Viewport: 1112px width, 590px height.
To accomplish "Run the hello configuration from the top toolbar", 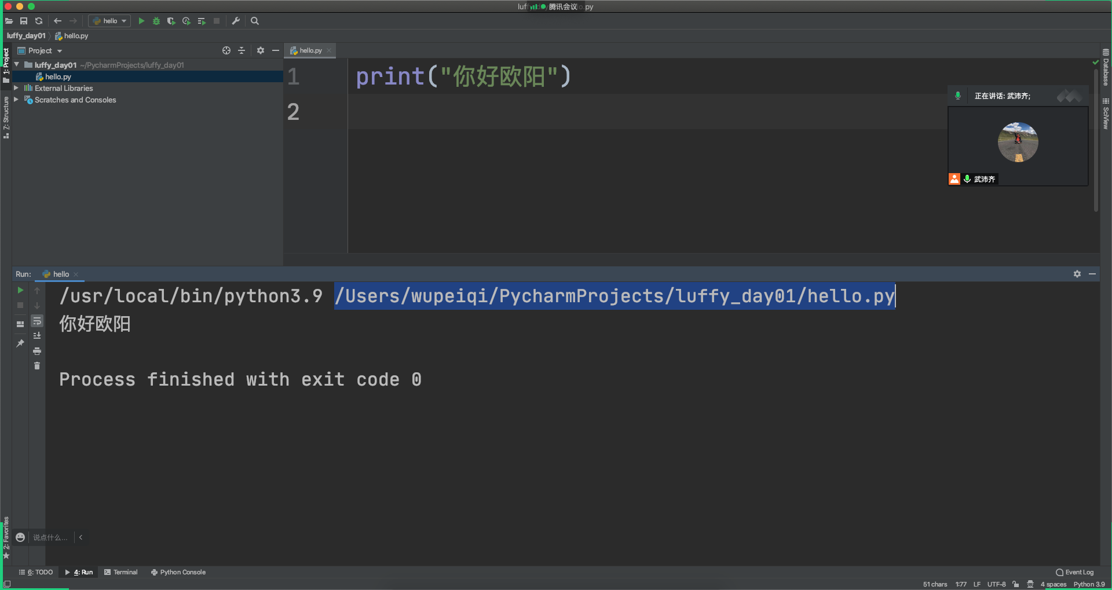I will click(x=141, y=21).
